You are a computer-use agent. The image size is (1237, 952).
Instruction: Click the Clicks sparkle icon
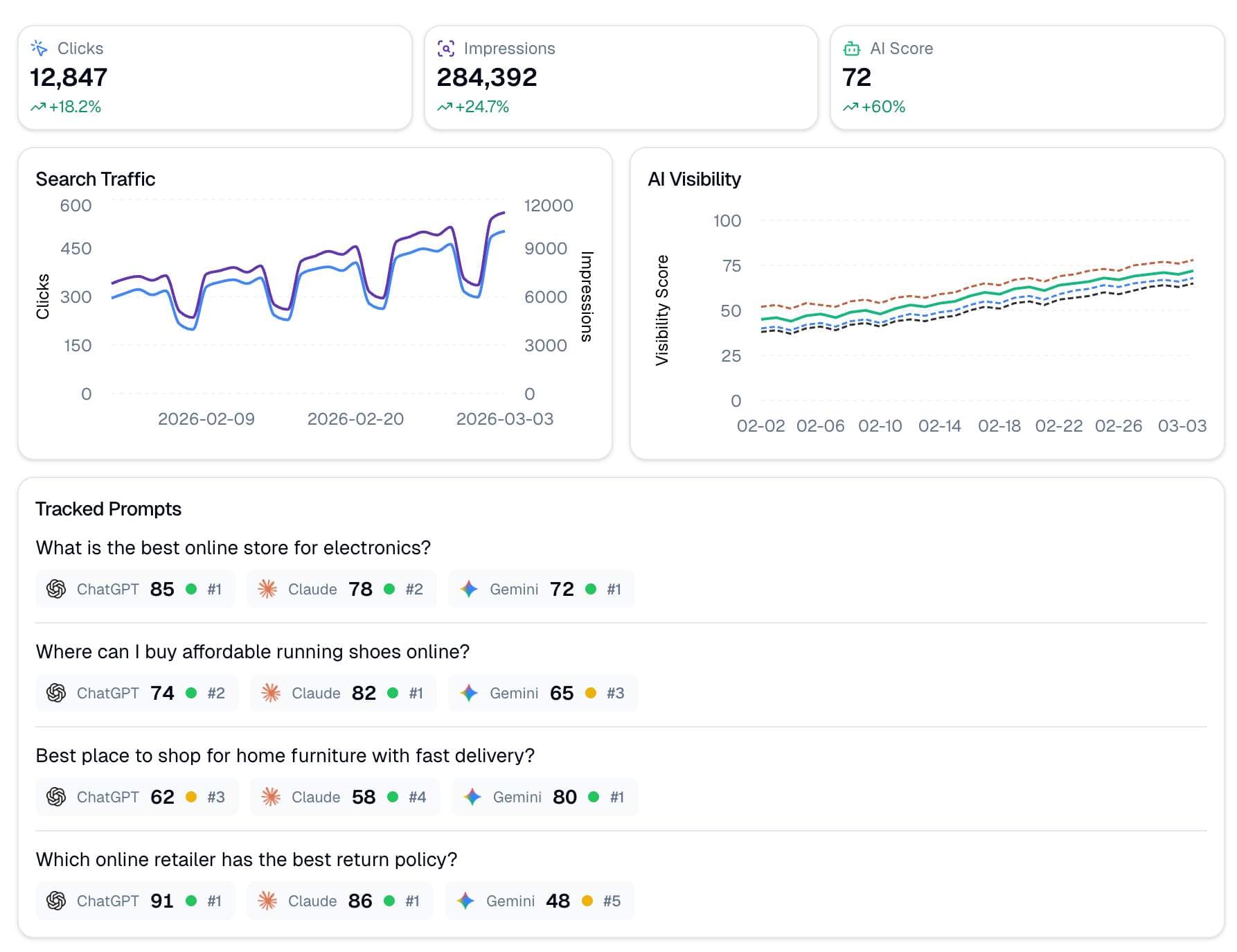[x=40, y=49]
